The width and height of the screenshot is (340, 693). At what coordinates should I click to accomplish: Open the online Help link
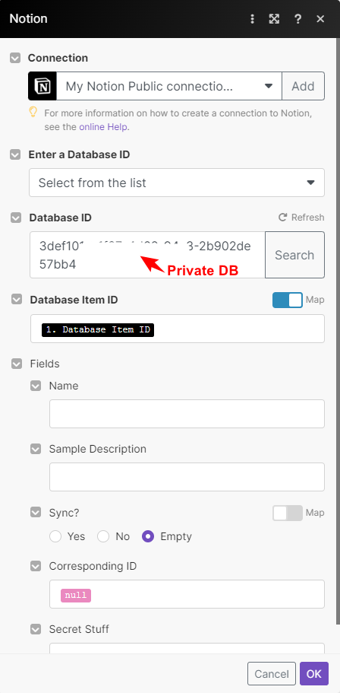[x=104, y=127]
